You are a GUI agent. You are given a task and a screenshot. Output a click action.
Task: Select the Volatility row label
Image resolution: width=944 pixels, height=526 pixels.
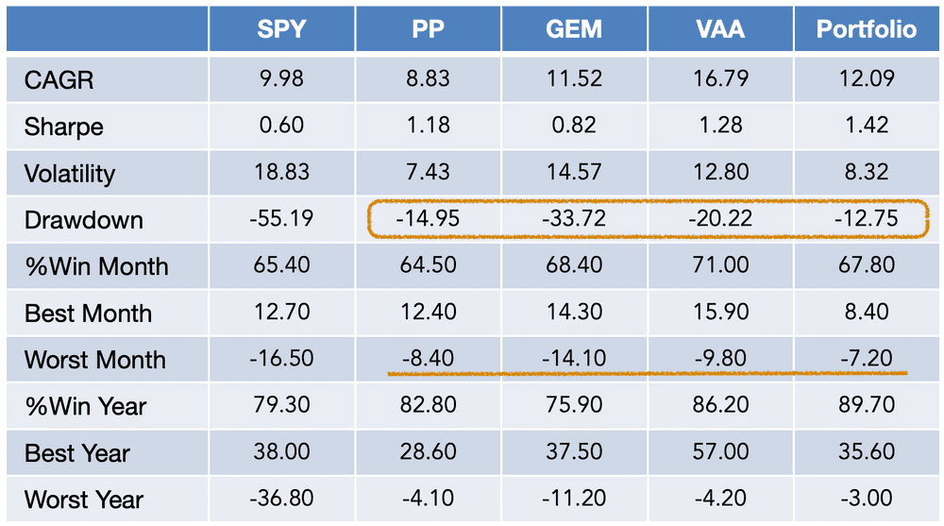(x=70, y=174)
